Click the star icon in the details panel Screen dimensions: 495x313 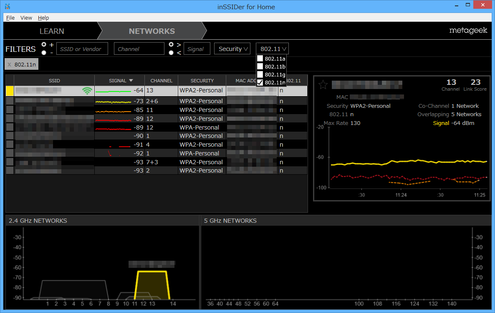coord(323,85)
